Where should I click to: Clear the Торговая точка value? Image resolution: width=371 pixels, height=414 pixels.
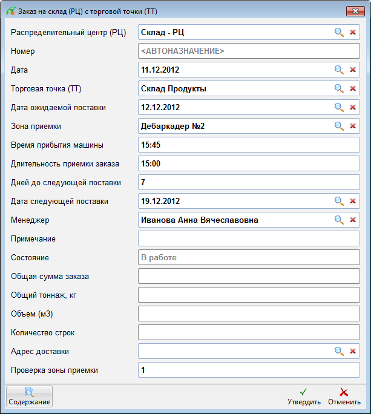(x=353, y=89)
